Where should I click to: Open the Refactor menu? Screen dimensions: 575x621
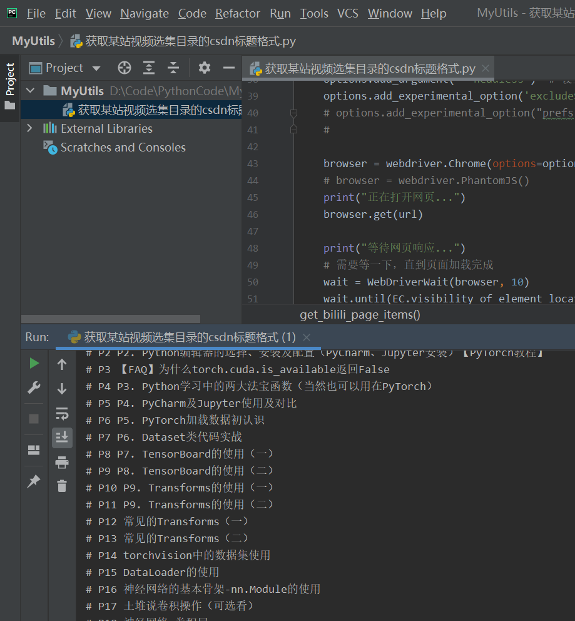tap(237, 14)
